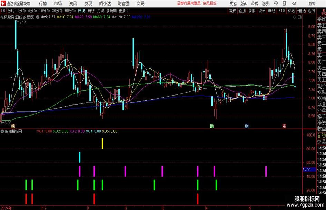Click the 返回 back button
This screenshot has height=210, width=326.
[311, 11]
